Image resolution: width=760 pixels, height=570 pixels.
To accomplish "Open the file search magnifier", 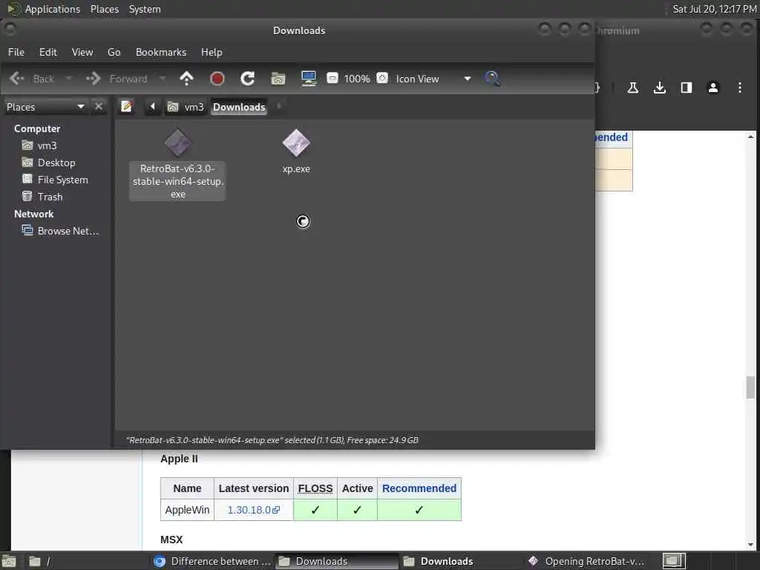I will click(492, 79).
